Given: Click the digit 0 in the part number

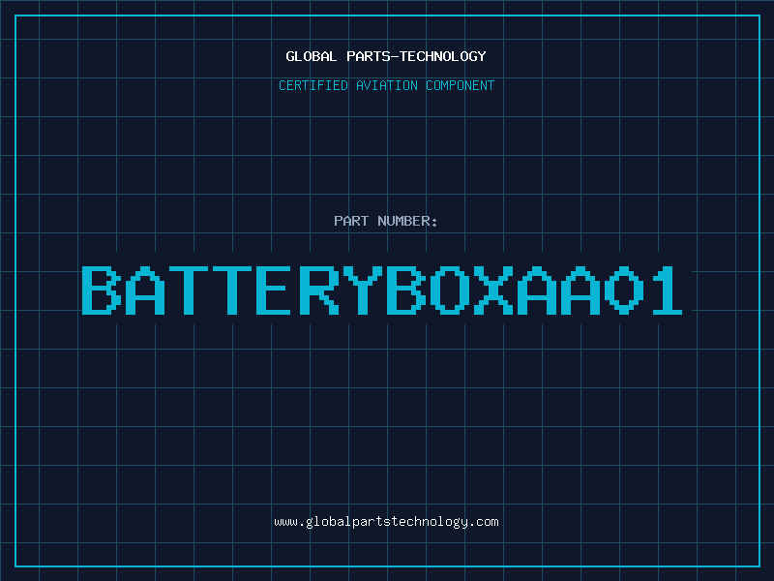Looking at the screenshot, I should pos(620,290).
